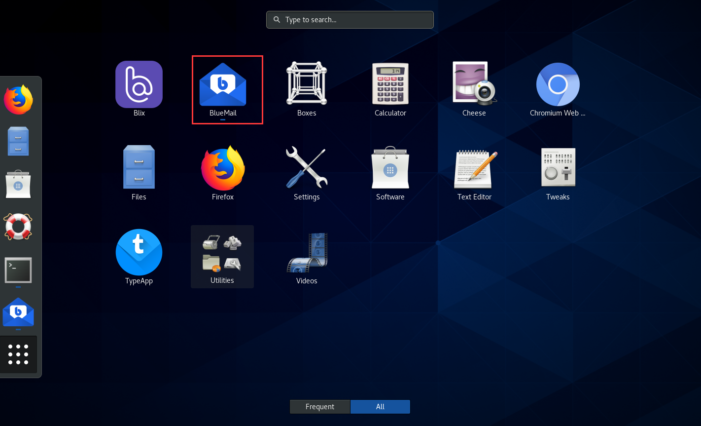Image resolution: width=701 pixels, height=426 pixels.
Task: Launch the Text Editor app
Action: 474,173
